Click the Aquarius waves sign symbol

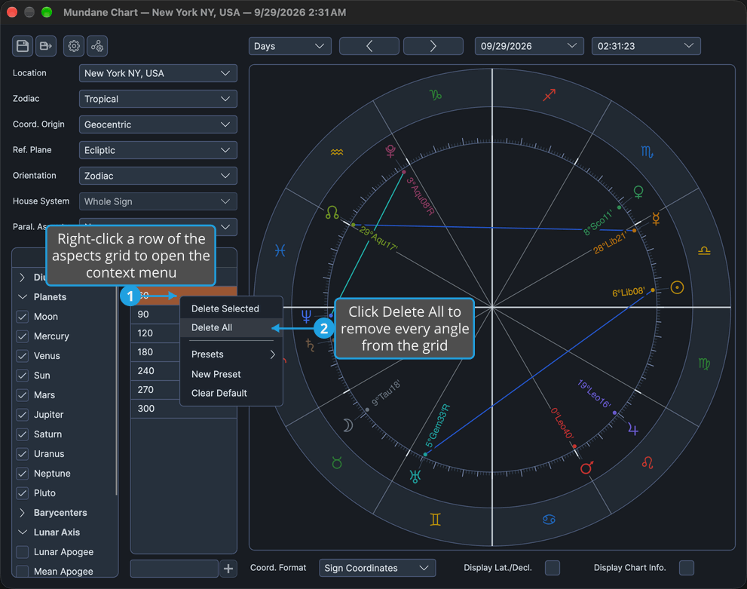(337, 152)
